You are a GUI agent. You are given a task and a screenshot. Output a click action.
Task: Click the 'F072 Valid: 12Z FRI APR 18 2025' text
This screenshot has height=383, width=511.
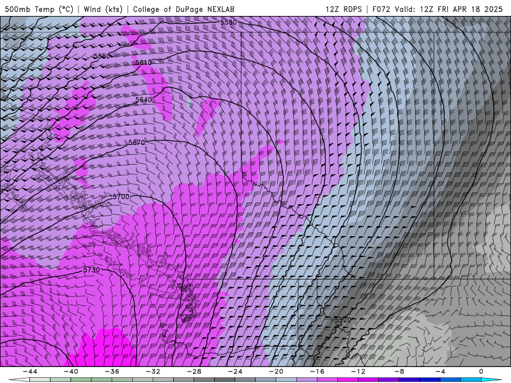(438, 9)
